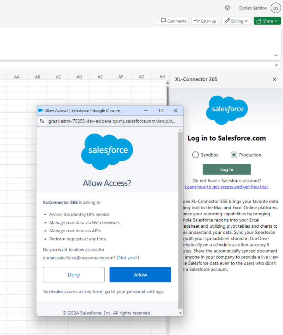Select column AC header

click(x=58, y=77)
